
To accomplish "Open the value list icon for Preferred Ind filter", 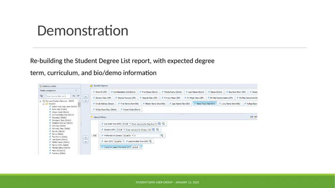I will [162, 135].
